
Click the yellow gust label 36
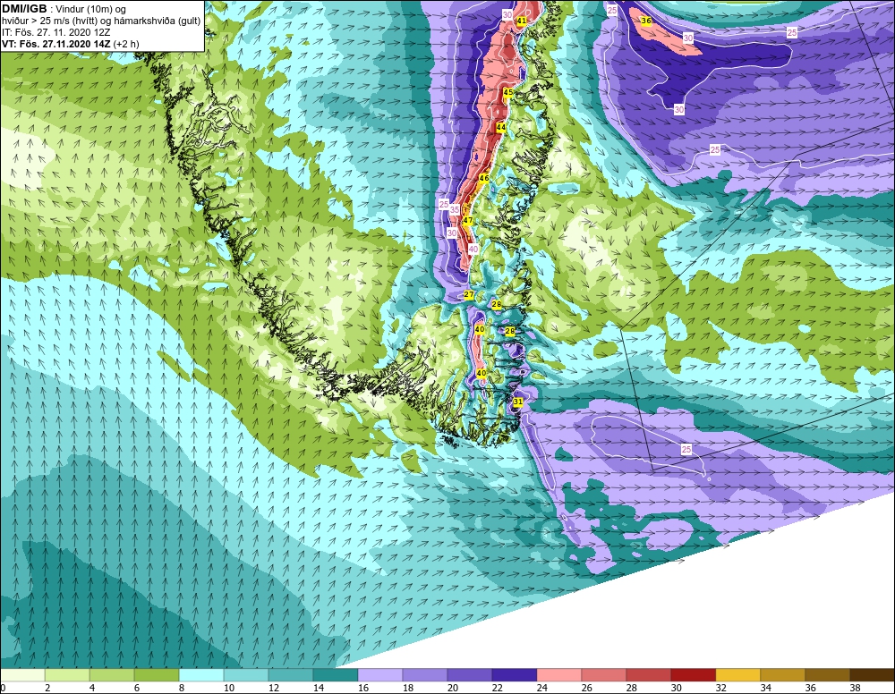click(645, 21)
